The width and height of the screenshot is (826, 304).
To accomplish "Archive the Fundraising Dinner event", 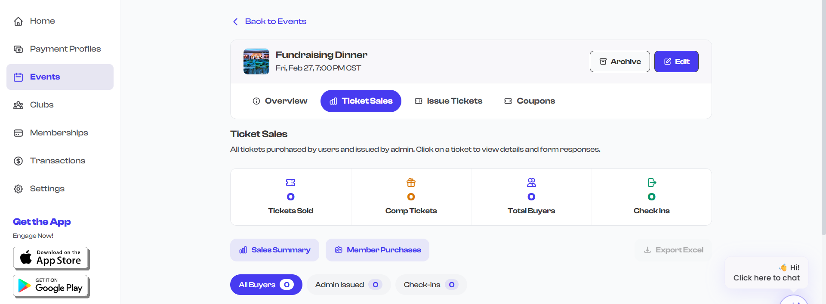I will click(x=620, y=61).
